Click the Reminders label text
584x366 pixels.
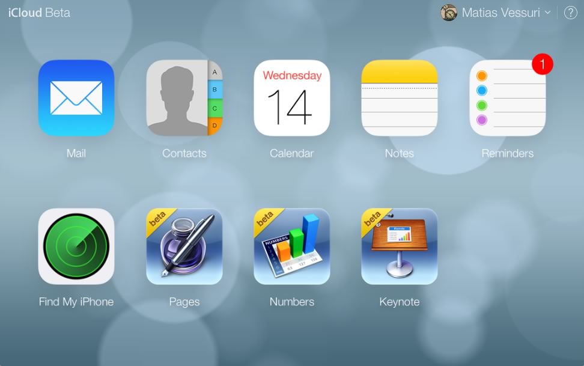(x=507, y=153)
